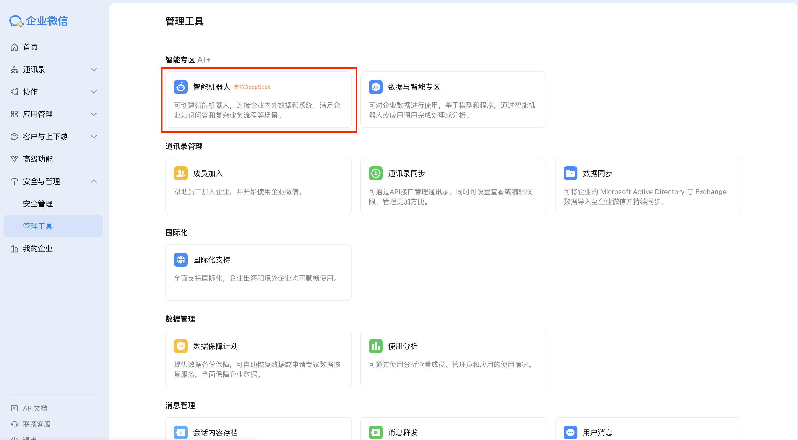Image resolution: width=798 pixels, height=440 pixels.
Task: Select 安全管理 in the sidebar
Action: pos(38,203)
